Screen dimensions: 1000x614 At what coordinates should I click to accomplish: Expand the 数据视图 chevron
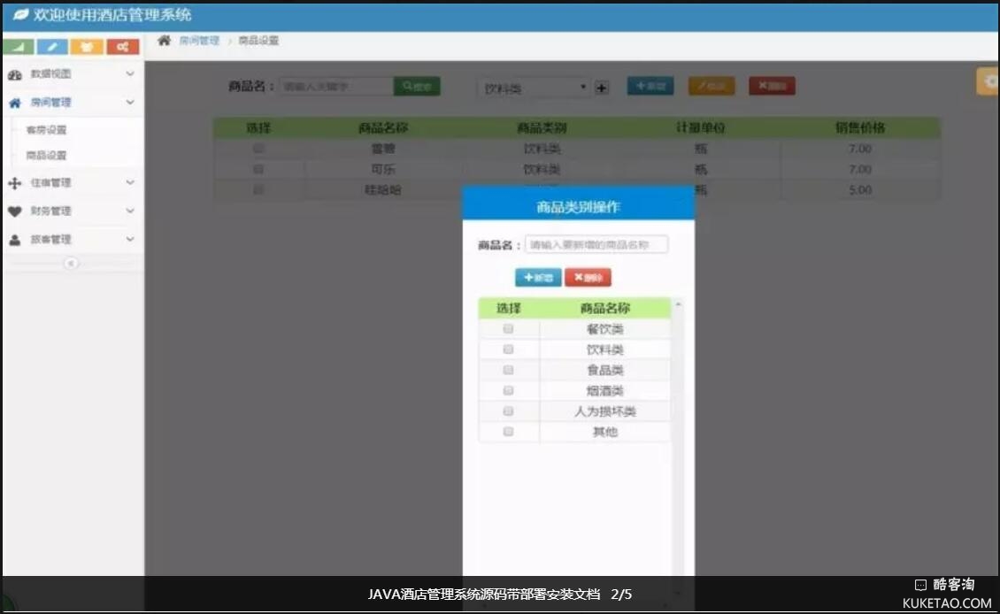click(x=130, y=74)
